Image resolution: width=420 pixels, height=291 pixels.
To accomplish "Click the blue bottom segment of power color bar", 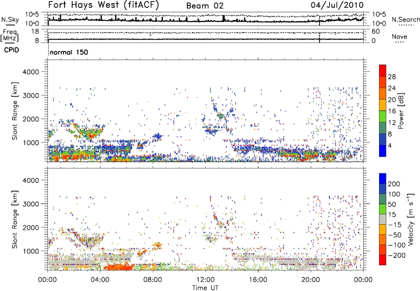I will pyautogui.click(x=383, y=151).
